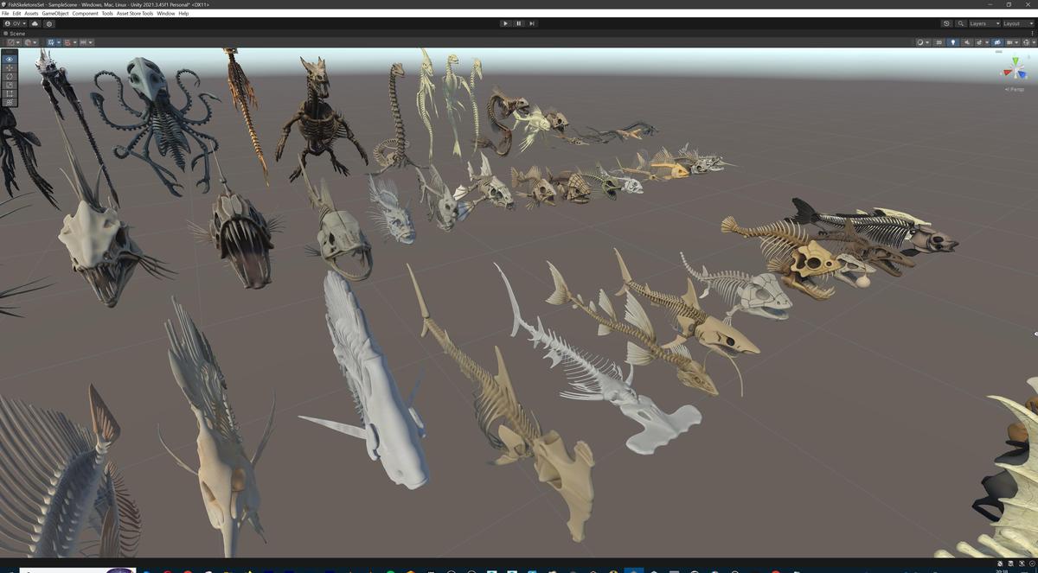
Task: Select the View hand tool
Action: (8, 59)
